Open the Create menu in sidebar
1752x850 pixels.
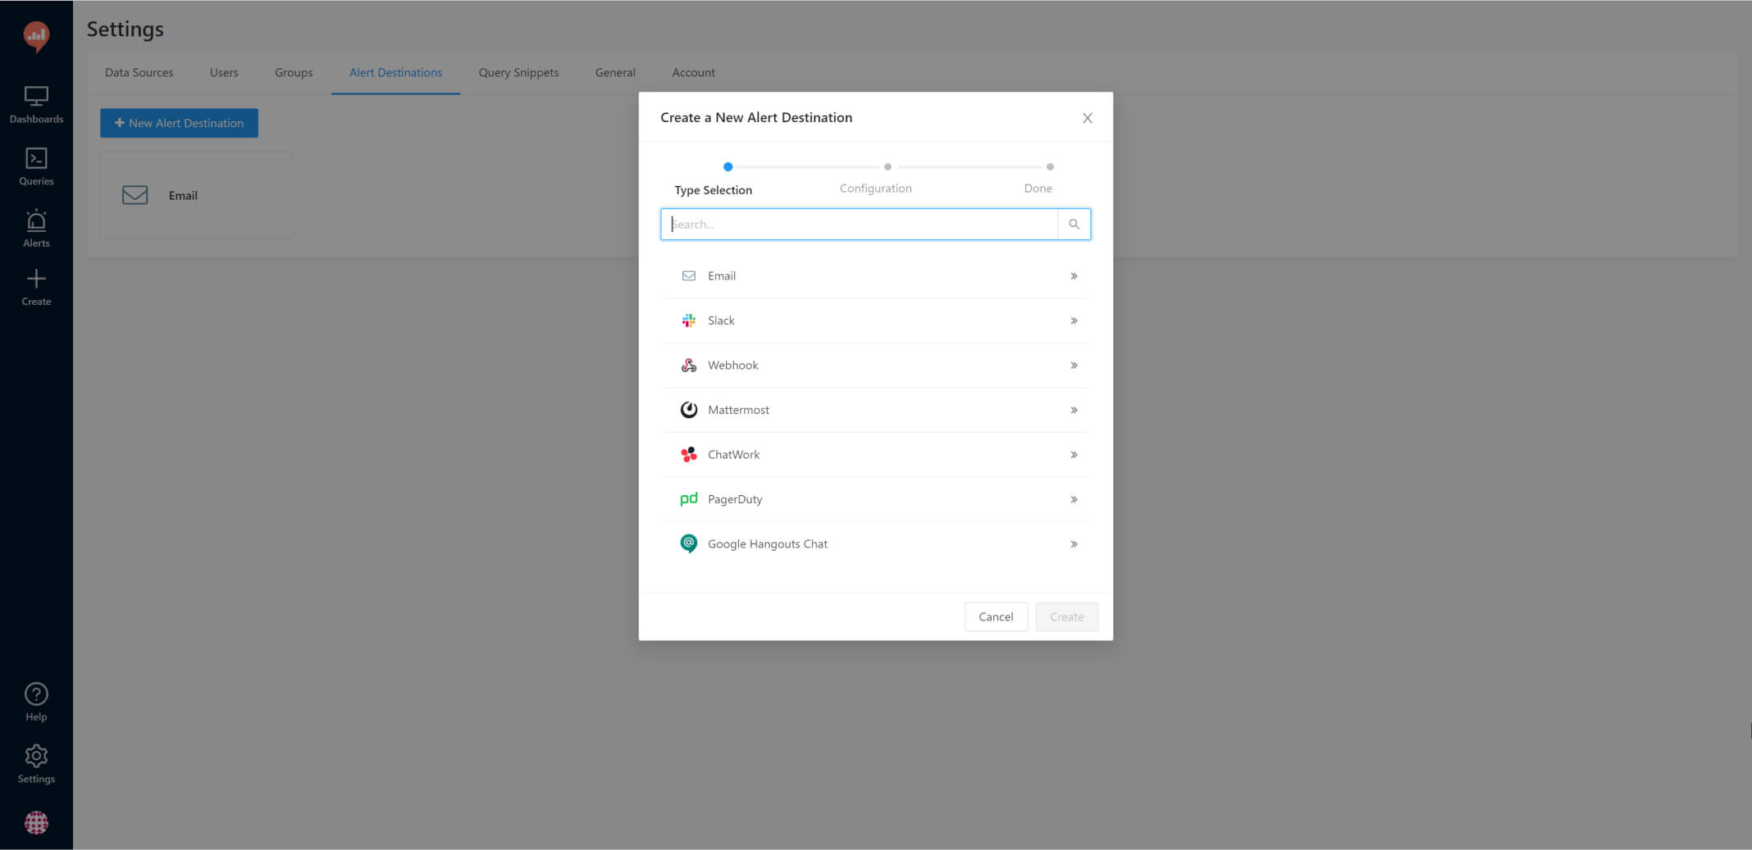(x=36, y=287)
